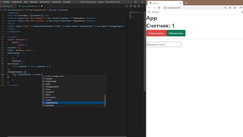Viewport: 243px width, 137px height.
Task: Click unsaved dot on MyComponent.vue tab
Action: coord(42,6)
